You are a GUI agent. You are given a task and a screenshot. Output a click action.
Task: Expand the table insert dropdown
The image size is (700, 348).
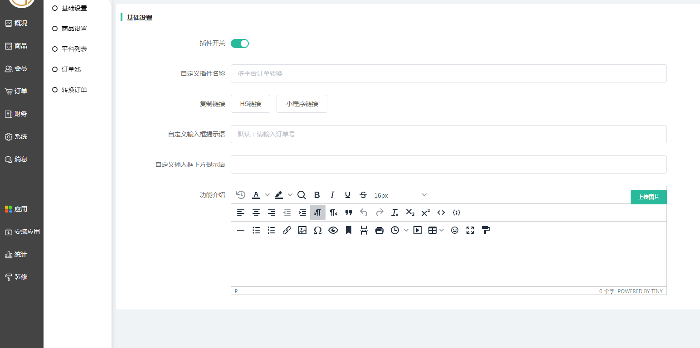click(442, 230)
